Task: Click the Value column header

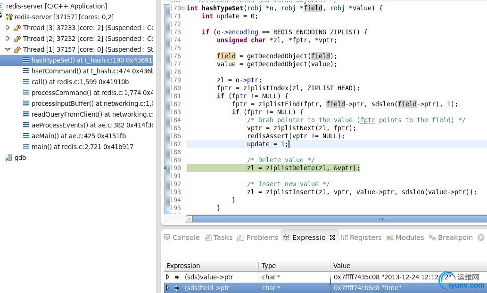Action: coord(408,266)
